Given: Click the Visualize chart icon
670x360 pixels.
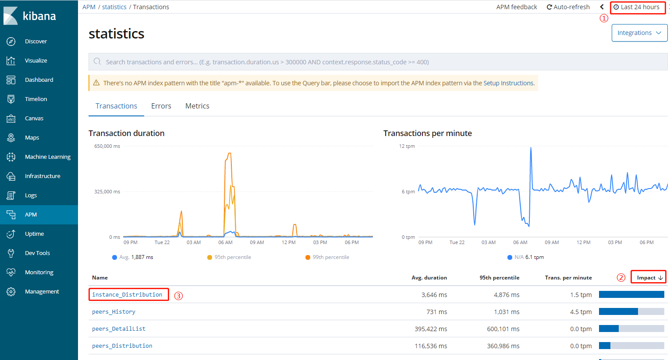Looking at the screenshot, I should [11, 61].
